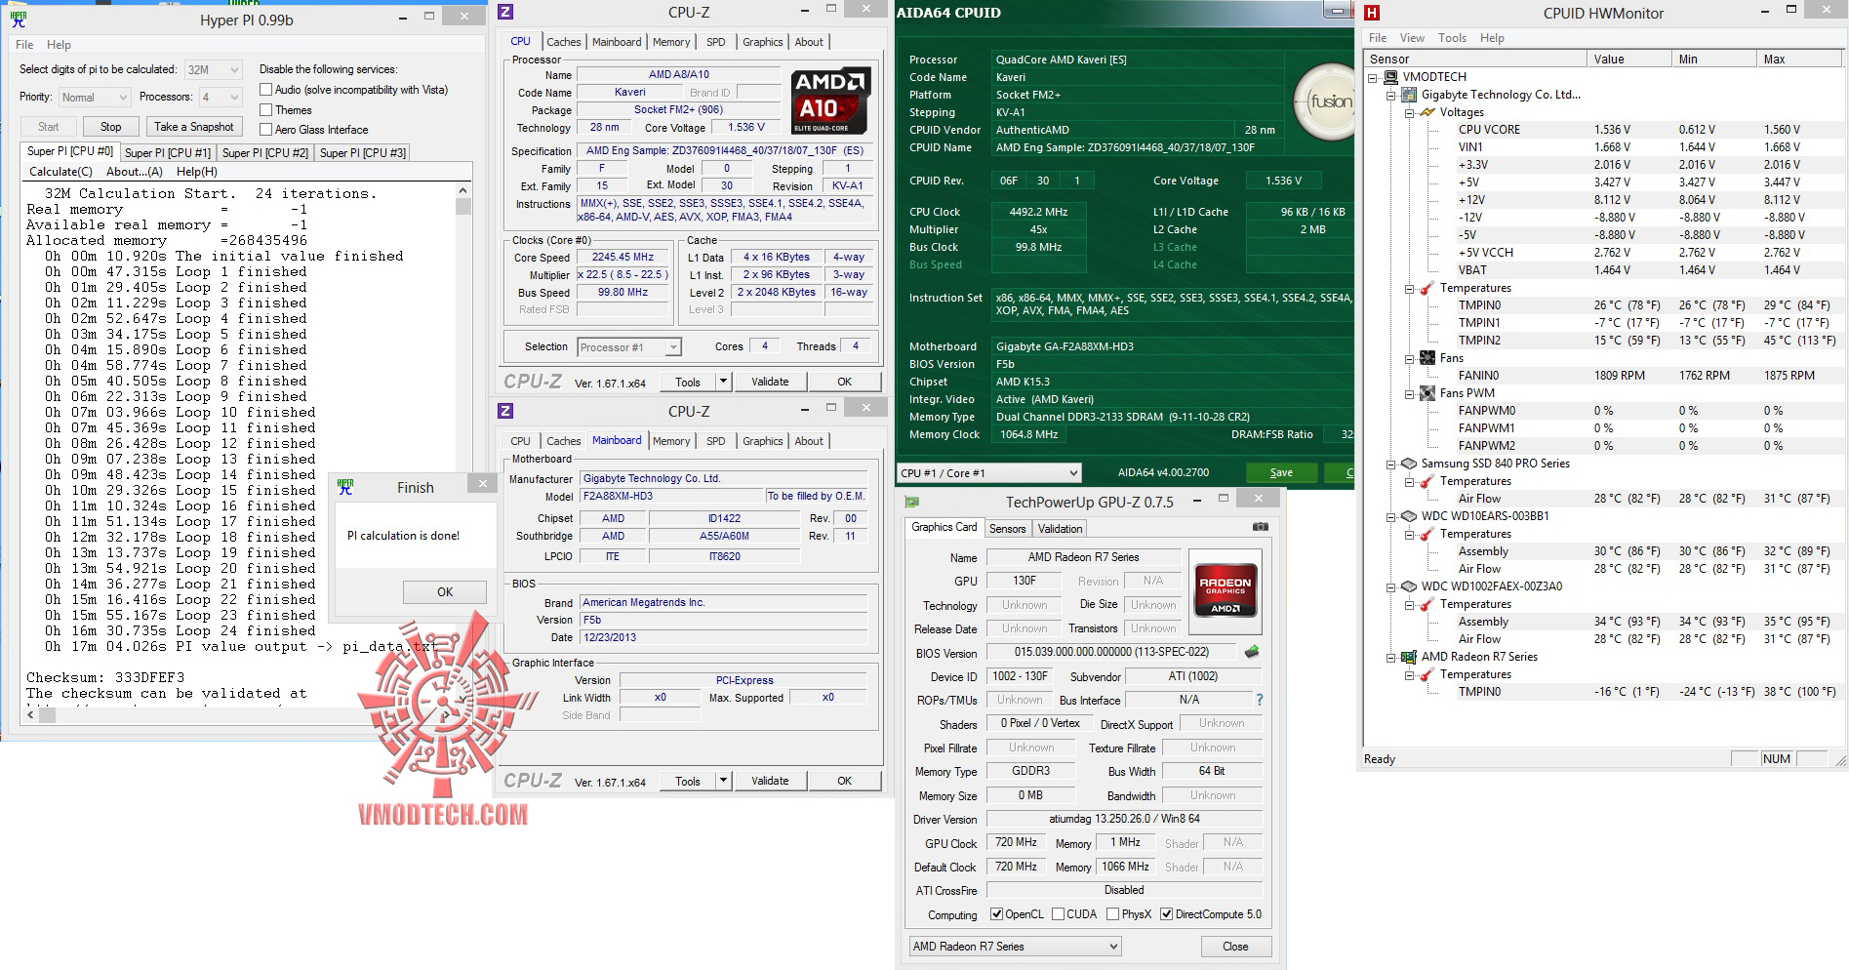Click the Save button in AIDA64 CPUID
The width and height of the screenshot is (1849, 970).
coord(1281,472)
